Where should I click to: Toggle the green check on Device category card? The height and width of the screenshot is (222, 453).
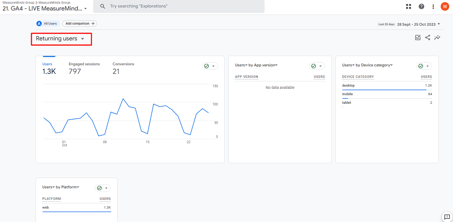[x=424, y=66]
